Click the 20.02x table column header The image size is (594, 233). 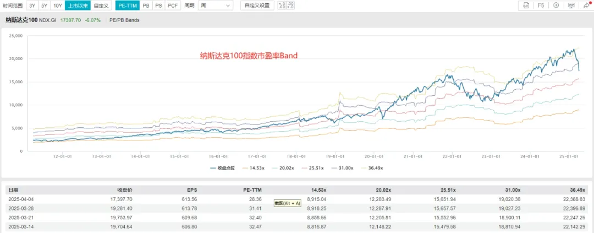click(x=384, y=189)
